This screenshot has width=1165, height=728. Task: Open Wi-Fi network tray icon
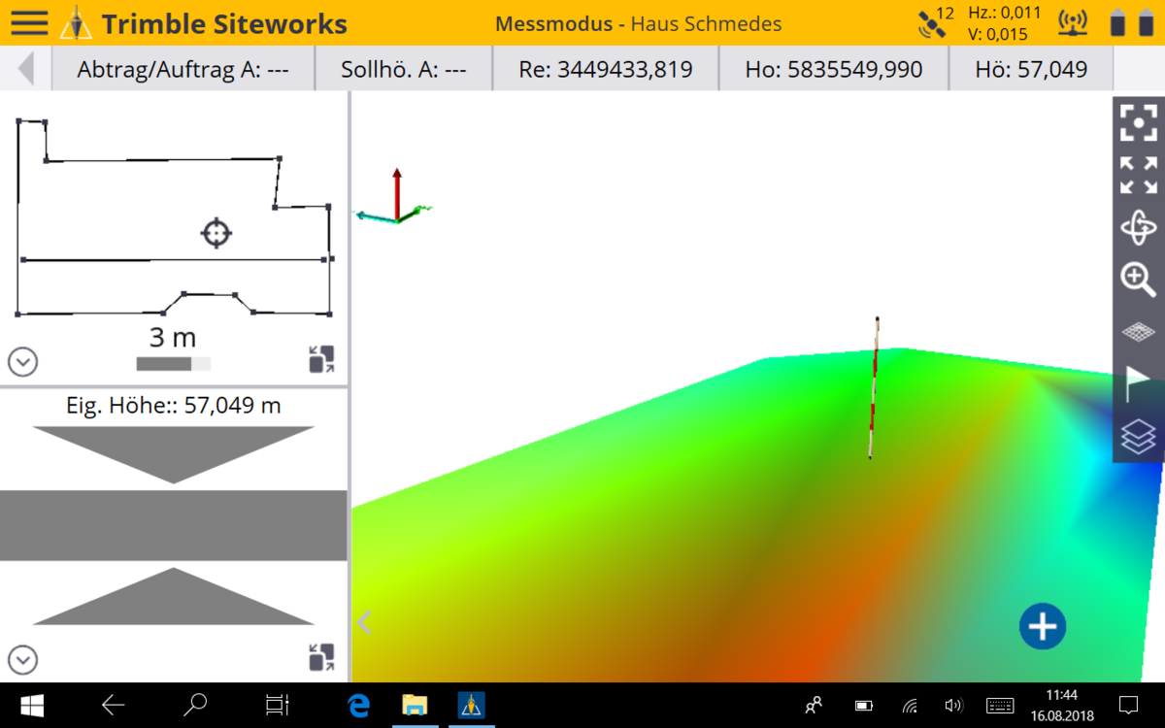tap(910, 706)
